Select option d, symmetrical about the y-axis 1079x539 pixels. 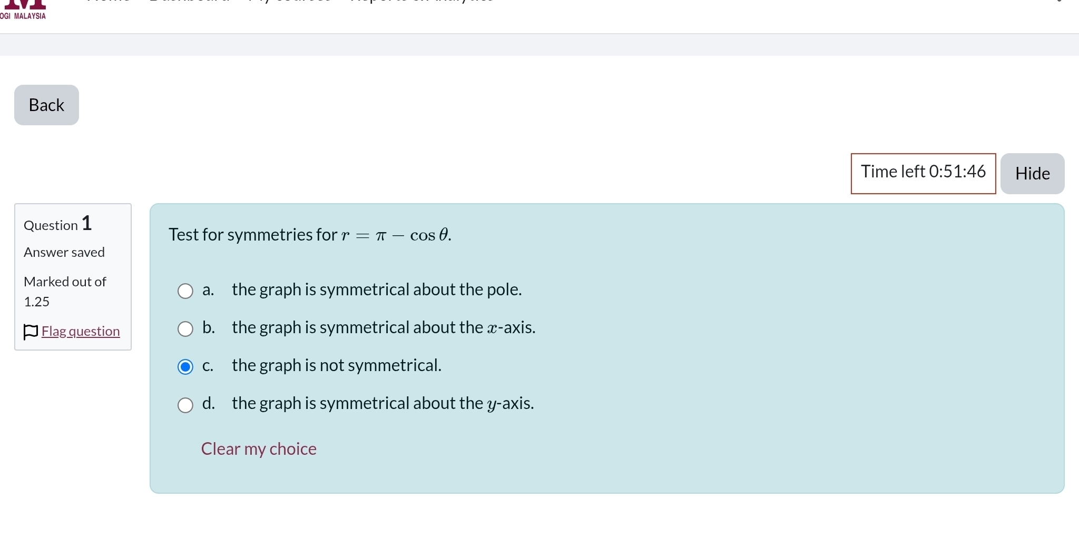(x=185, y=405)
